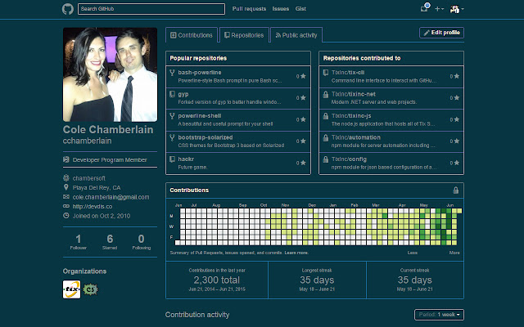The width and height of the screenshot is (524, 327).
Task: Click lock icon beside TixInc/automation
Action: [x=326, y=138]
